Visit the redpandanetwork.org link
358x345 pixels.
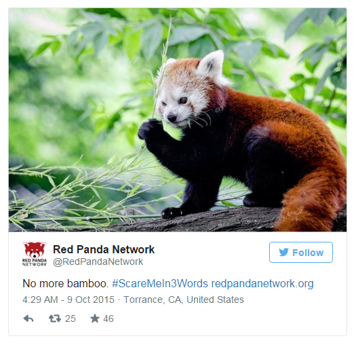[x=262, y=283]
